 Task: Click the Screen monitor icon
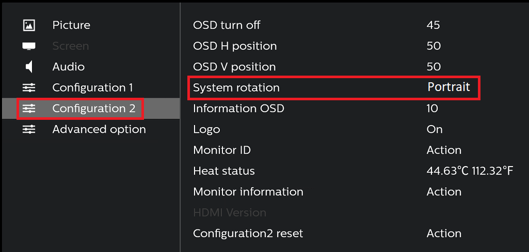pyautogui.click(x=29, y=46)
